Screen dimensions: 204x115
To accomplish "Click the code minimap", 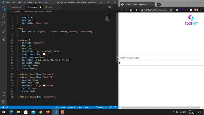I will coord(110,18).
